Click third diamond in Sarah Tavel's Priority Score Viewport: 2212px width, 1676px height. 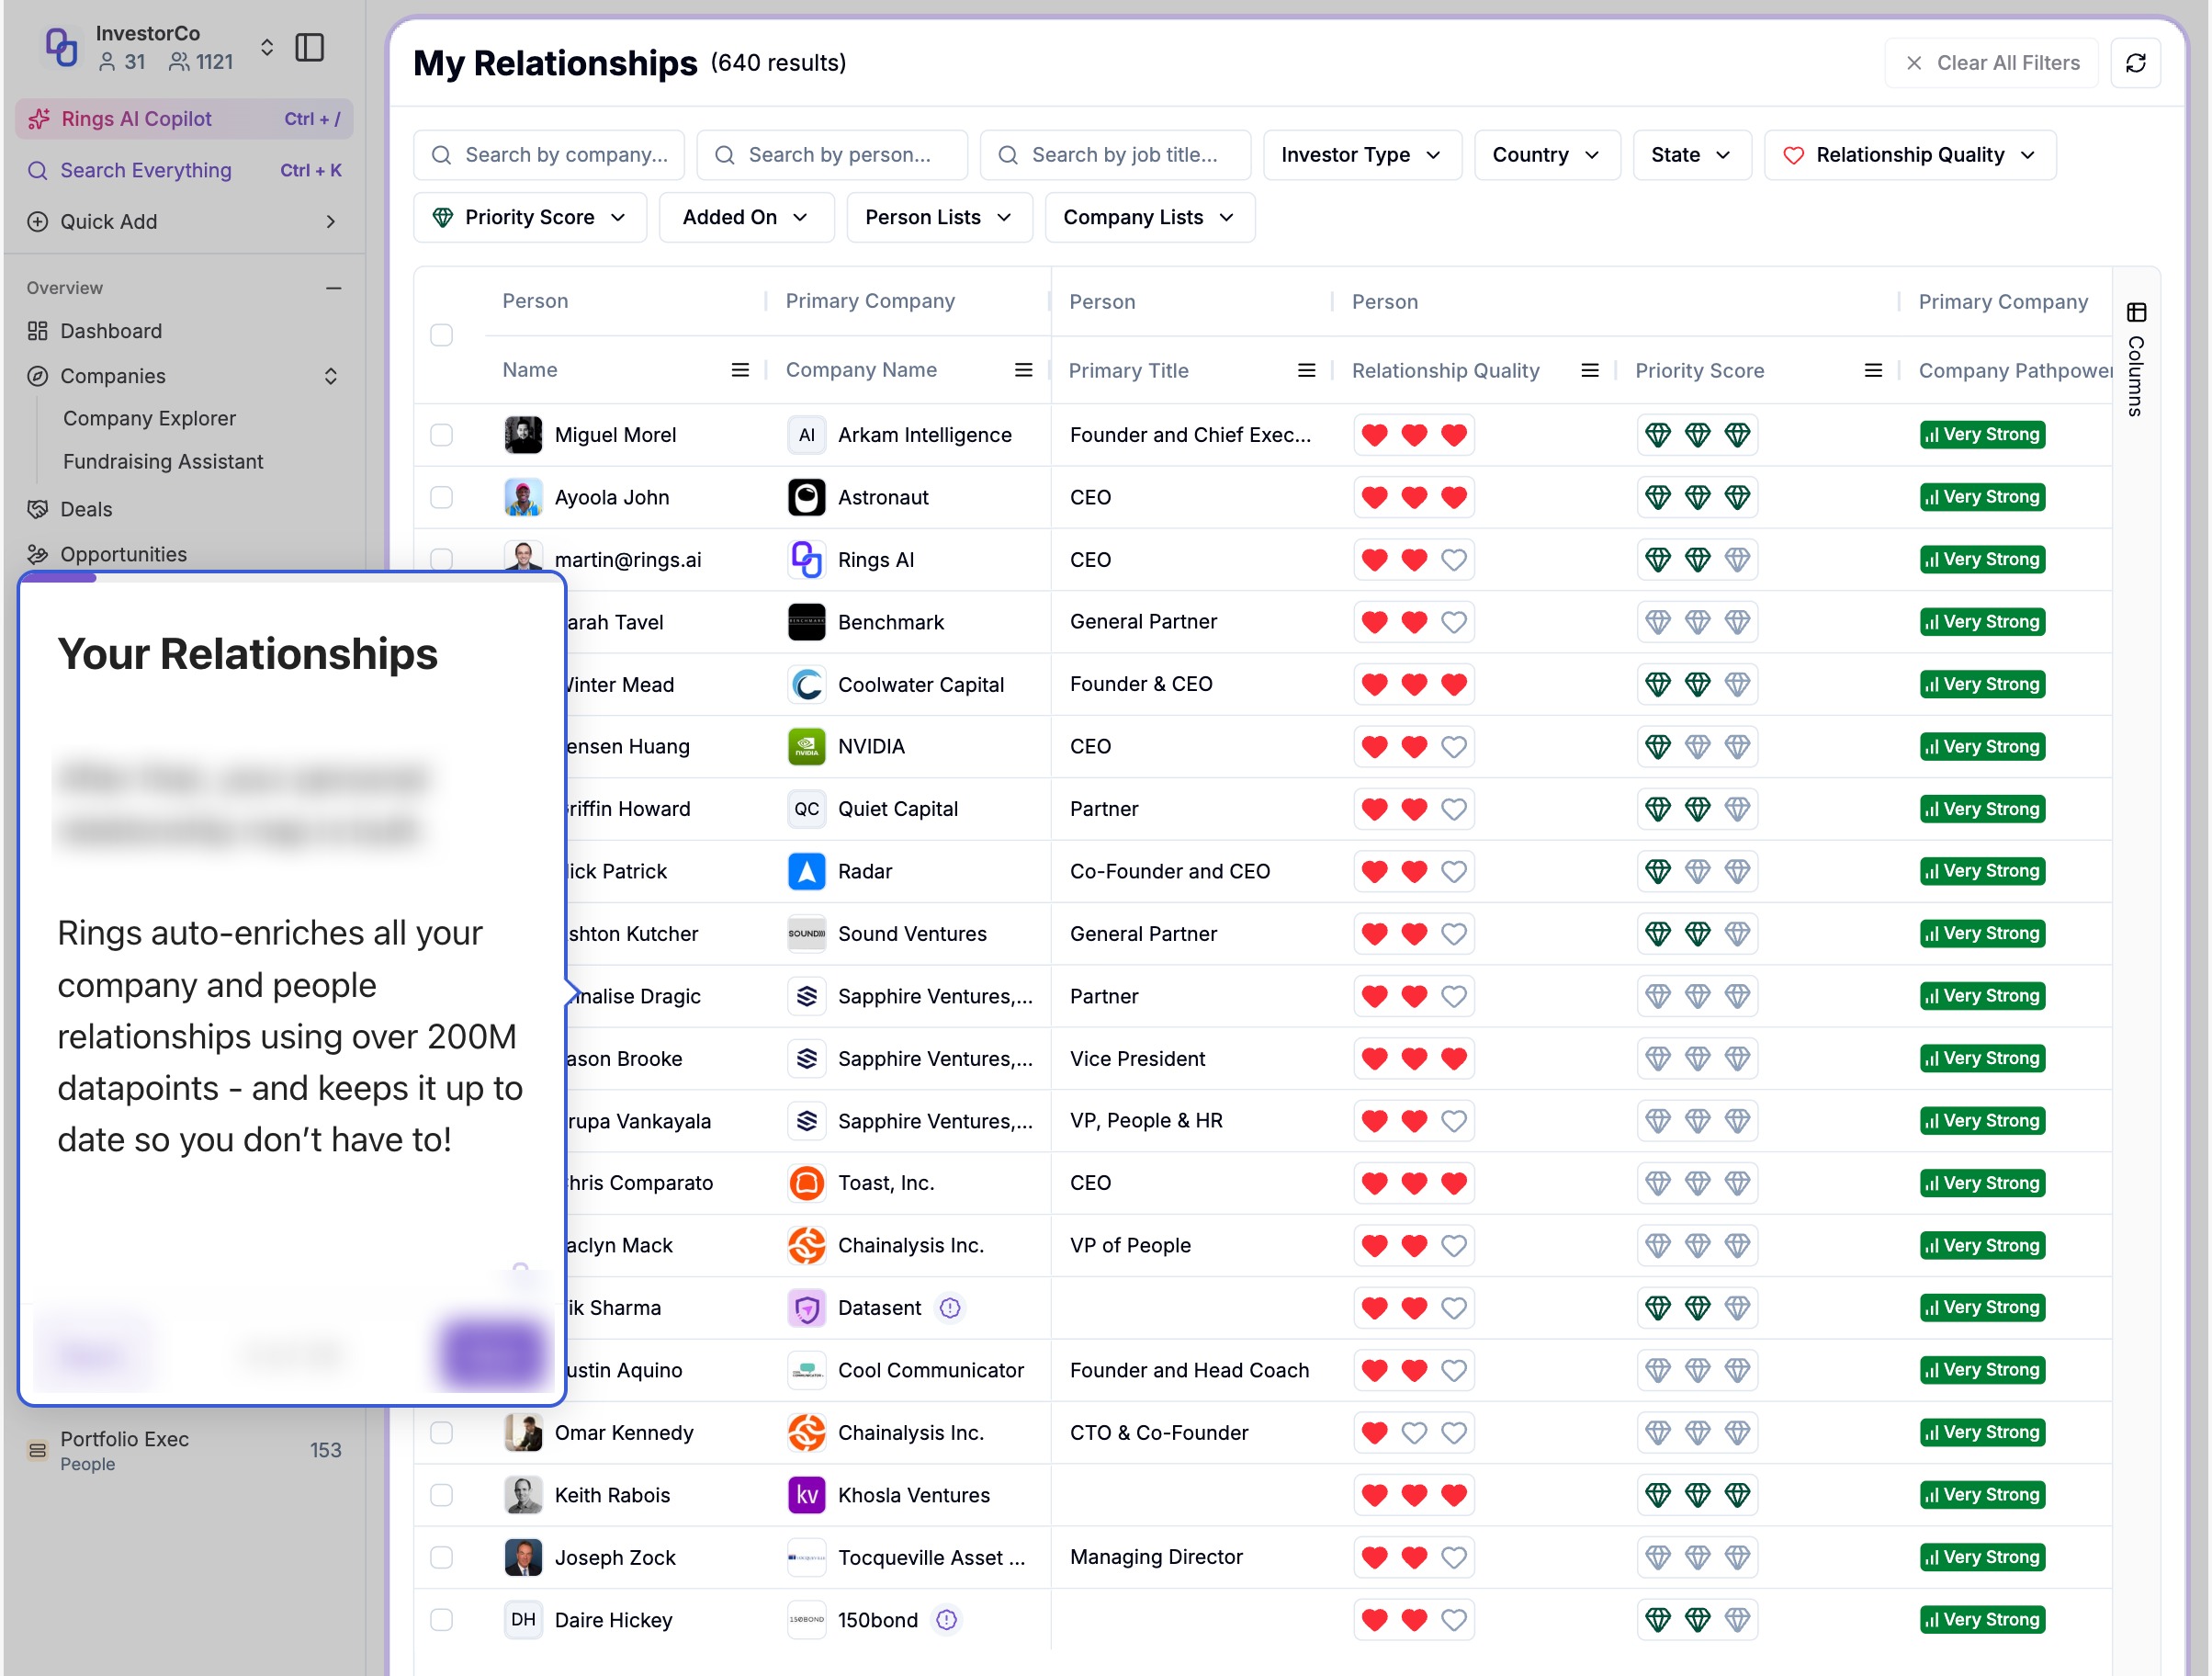[1737, 622]
